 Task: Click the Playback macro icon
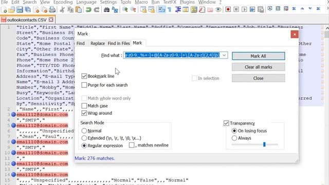[x=244, y=10]
